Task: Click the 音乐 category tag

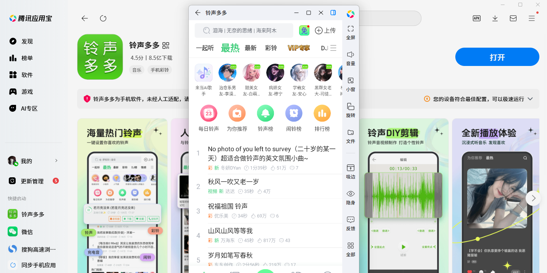Action: [137, 70]
